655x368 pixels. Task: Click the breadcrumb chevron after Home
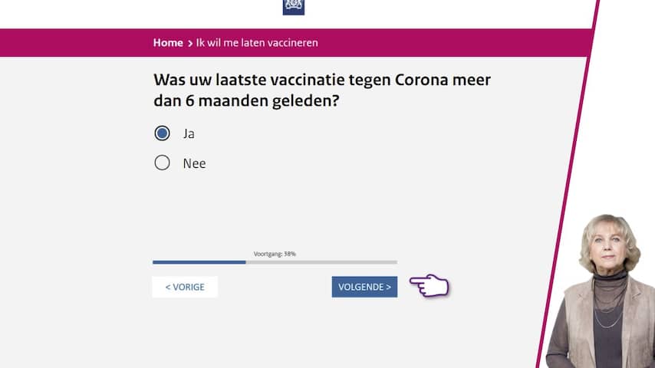189,43
